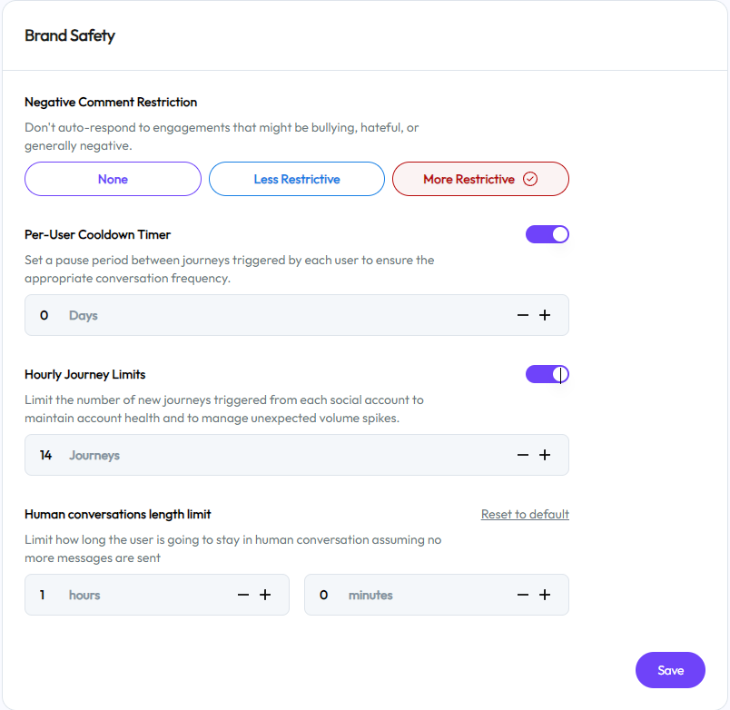The width and height of the screenshot is (730, 710).
Task: Select the More Restrictive option
Action: pos(469,180)
